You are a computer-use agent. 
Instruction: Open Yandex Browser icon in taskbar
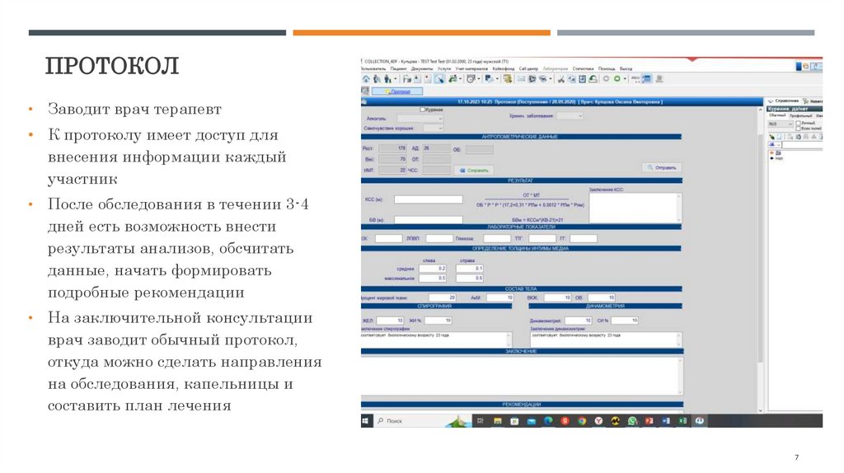[x=598, y=421]
